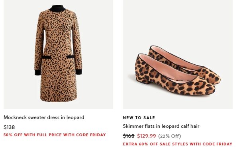This screenshot has height=147, width=237.
Task: Click the hem of the leopard dress
Action: 59,99
